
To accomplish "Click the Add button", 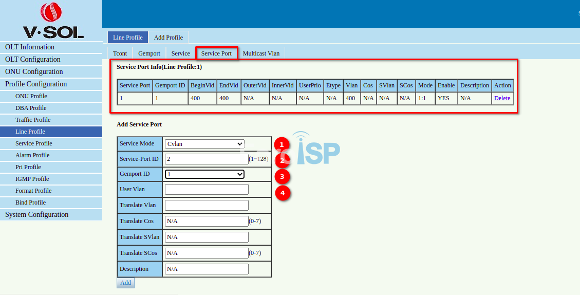I will click(125, 283).
